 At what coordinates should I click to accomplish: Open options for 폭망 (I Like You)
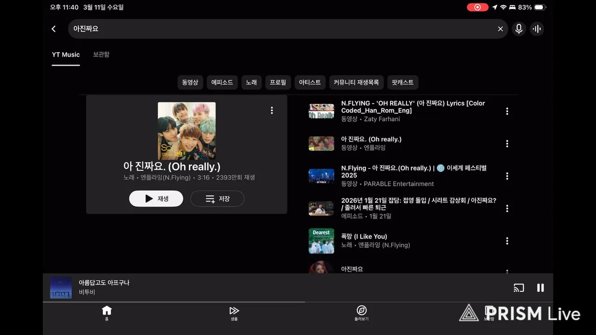[x=507, y=241]
